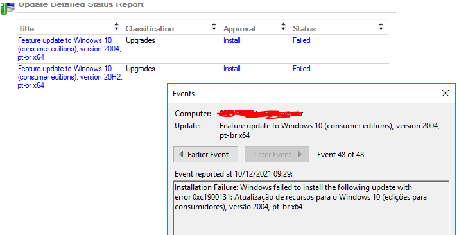The width and height of the screenshot is (459, 235).
Task: Click inside the installation failure message box
Action: (311, 208)
